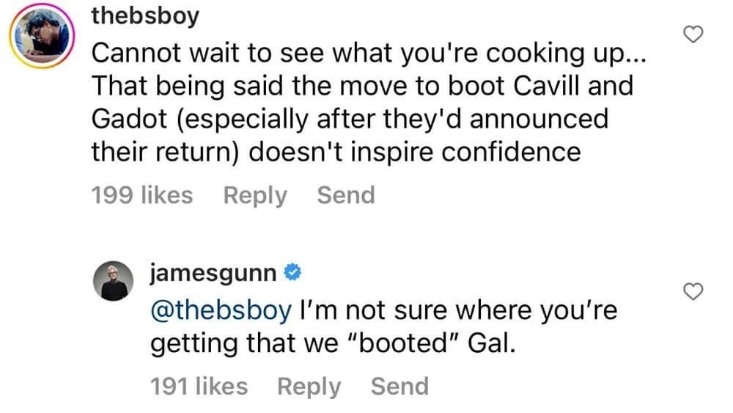The height and width of the screenshot is (413, 733).
Task: Open thebsboy's profile picture
Action: coord(42,37)
